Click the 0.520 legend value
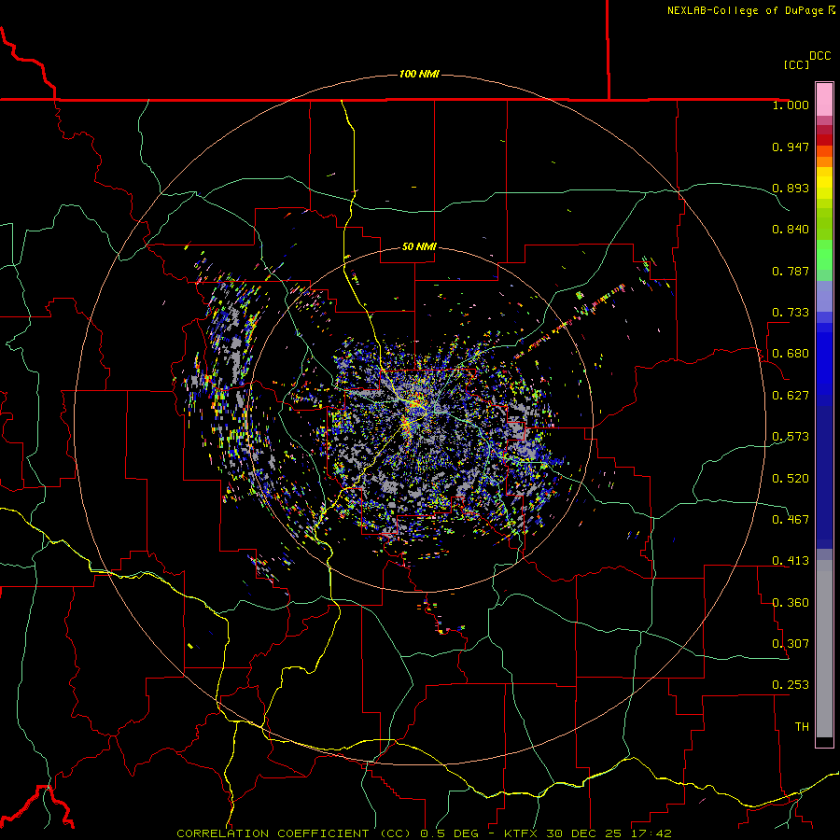Viewport: 840px width, 840px height. pos(791,479)
